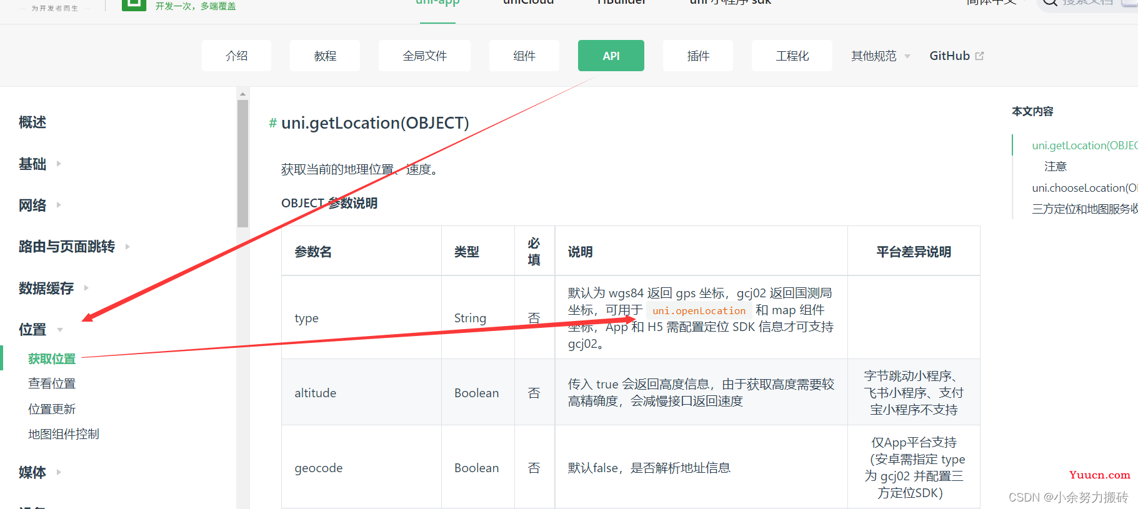
Task: Open the 介绍 nav tab
Action: 236,56
